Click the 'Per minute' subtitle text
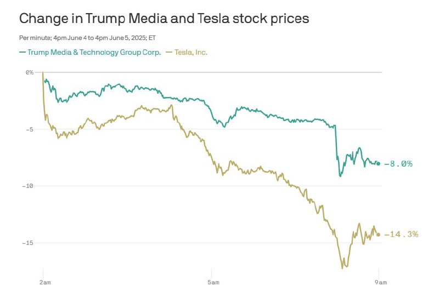This screenshot has height=303, width=439. (87, 38)
